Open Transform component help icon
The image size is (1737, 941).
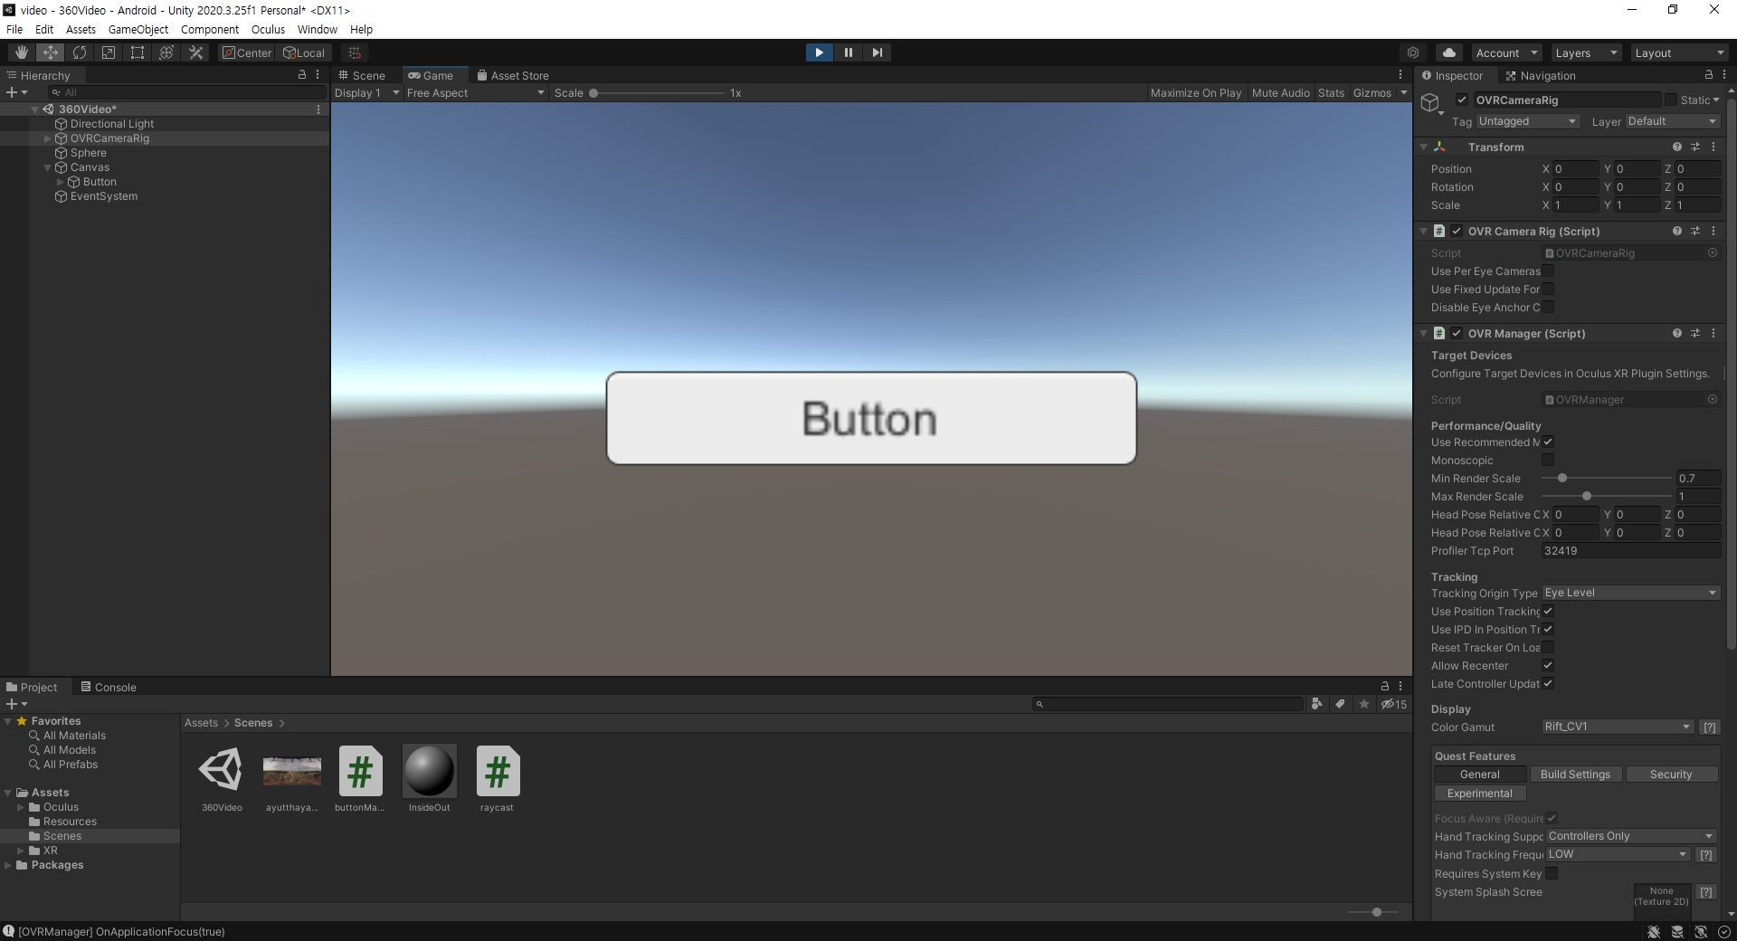click(1677, 147)
